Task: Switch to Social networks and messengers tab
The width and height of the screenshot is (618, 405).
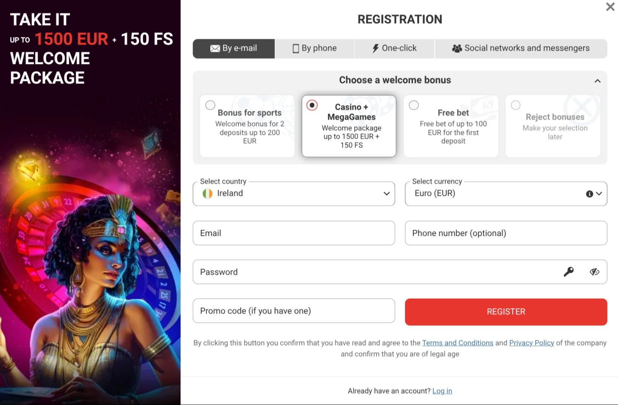Action: pos(521,49)
